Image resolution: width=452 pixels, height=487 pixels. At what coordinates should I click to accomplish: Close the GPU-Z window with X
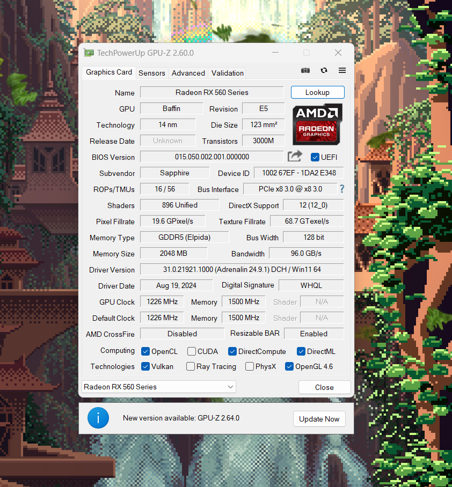(338, 53)
